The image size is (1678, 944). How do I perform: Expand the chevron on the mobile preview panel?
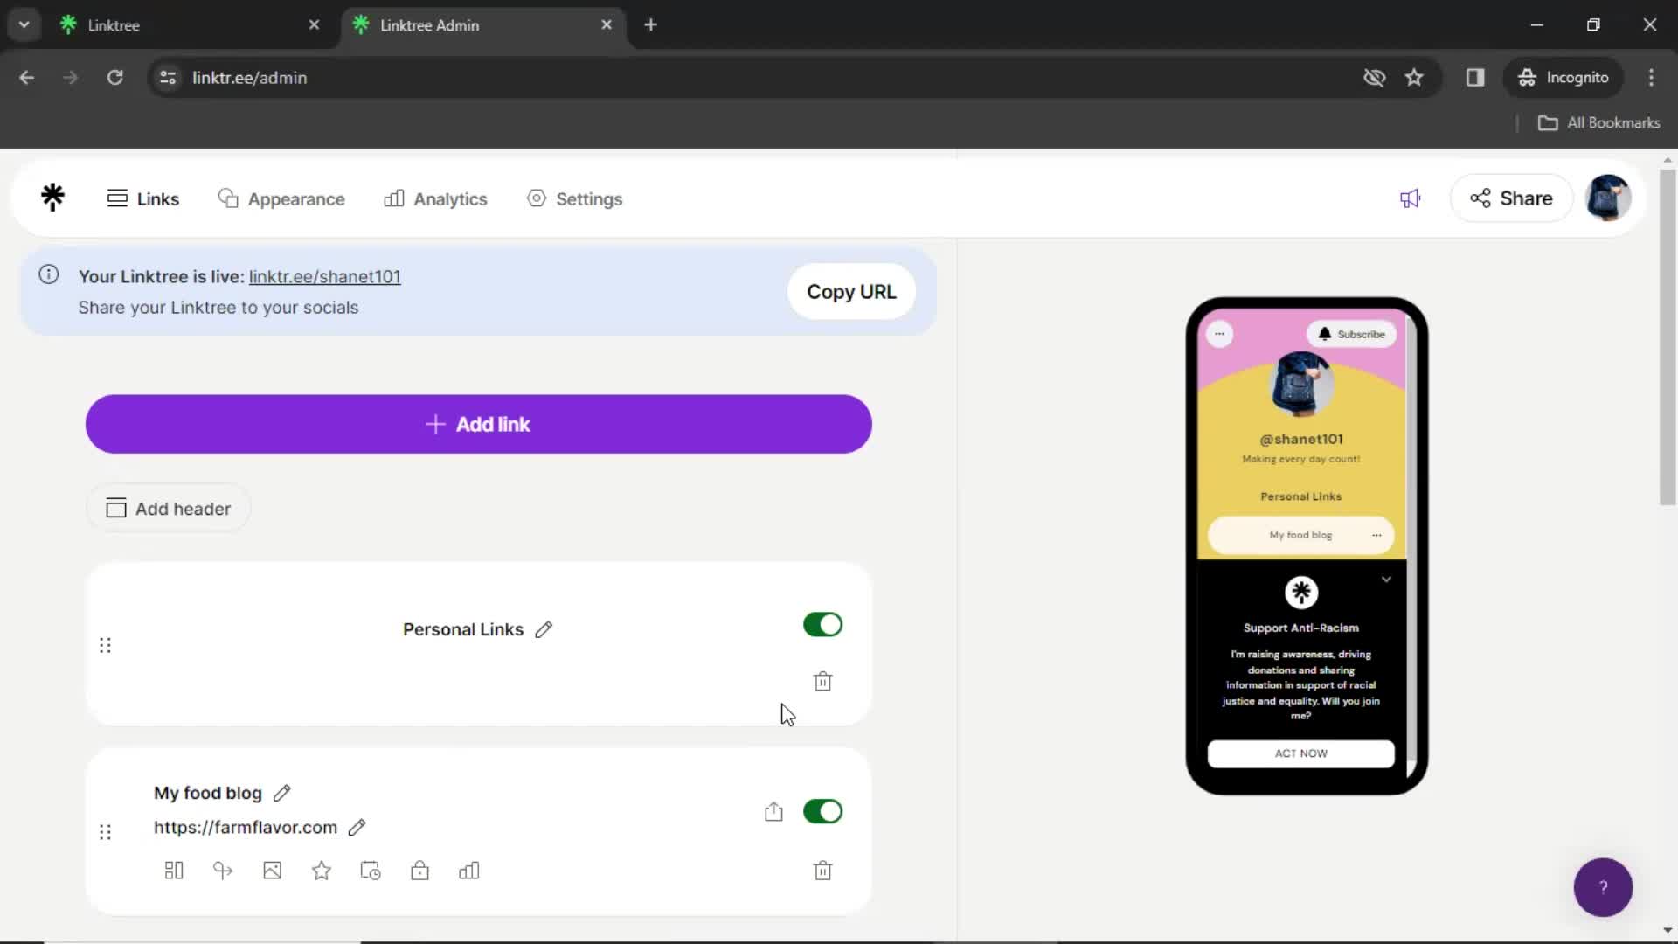coord(1388,578)
